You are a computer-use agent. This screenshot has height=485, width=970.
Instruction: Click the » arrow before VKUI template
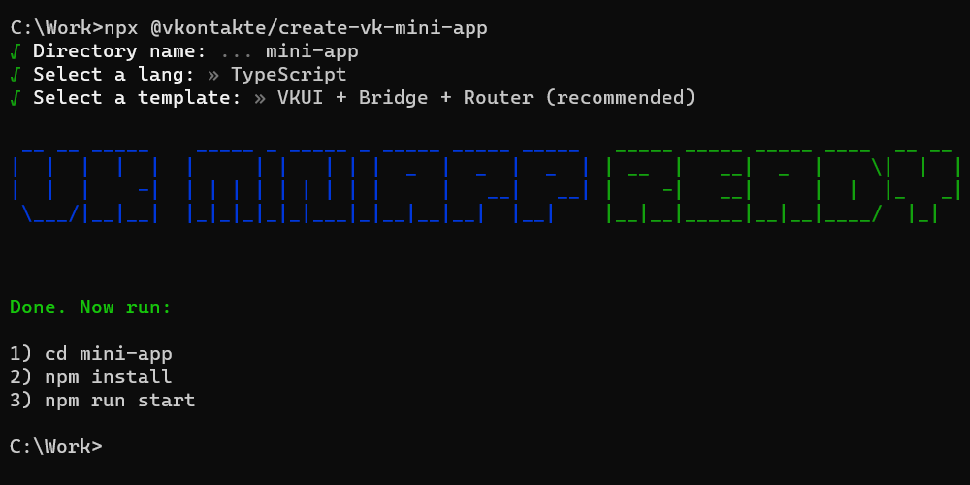(260, 98)
